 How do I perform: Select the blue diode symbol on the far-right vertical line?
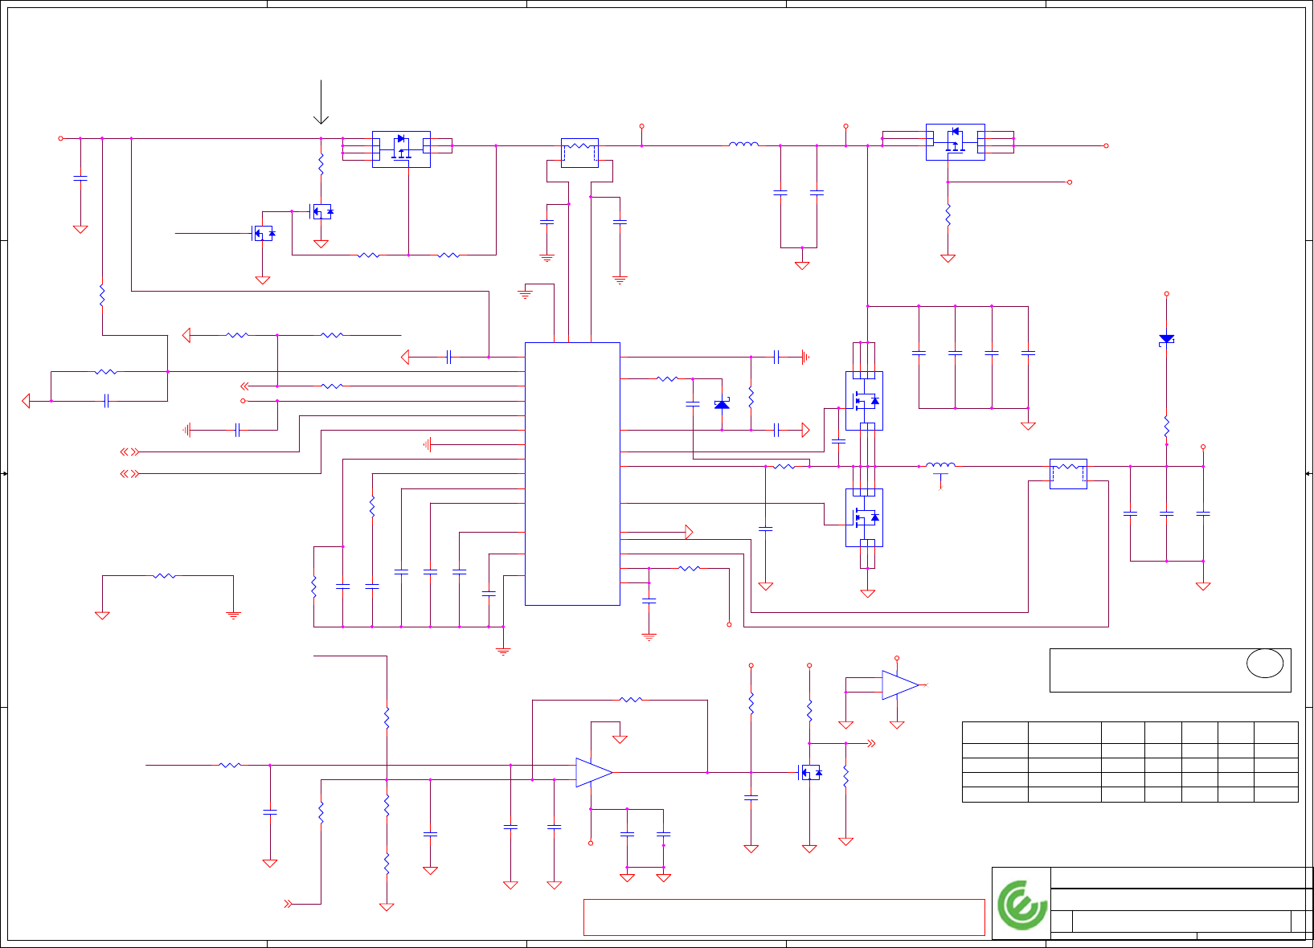click(1167, 340)
